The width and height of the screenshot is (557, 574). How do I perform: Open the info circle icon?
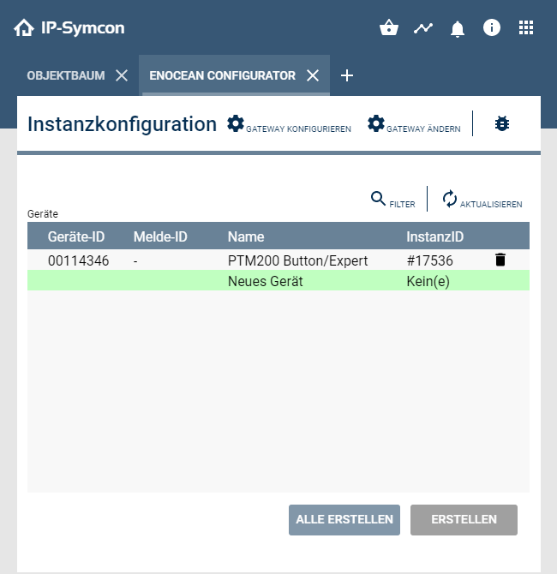(x=492, y=28)
